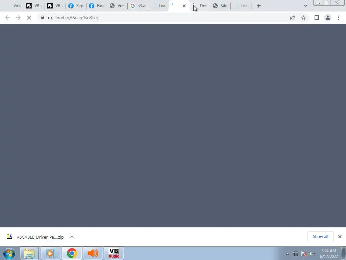Switch to the Face Facebook tab

click(x=97, y=6)
